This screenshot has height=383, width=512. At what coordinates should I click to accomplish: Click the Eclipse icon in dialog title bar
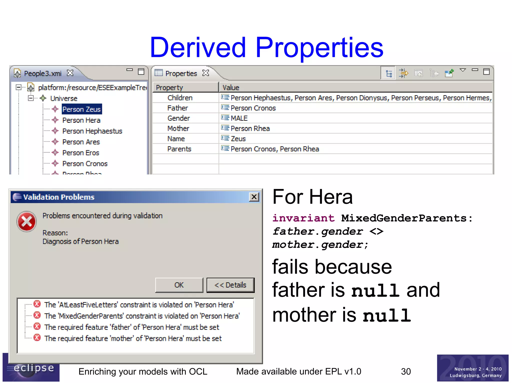click(17, 197)
